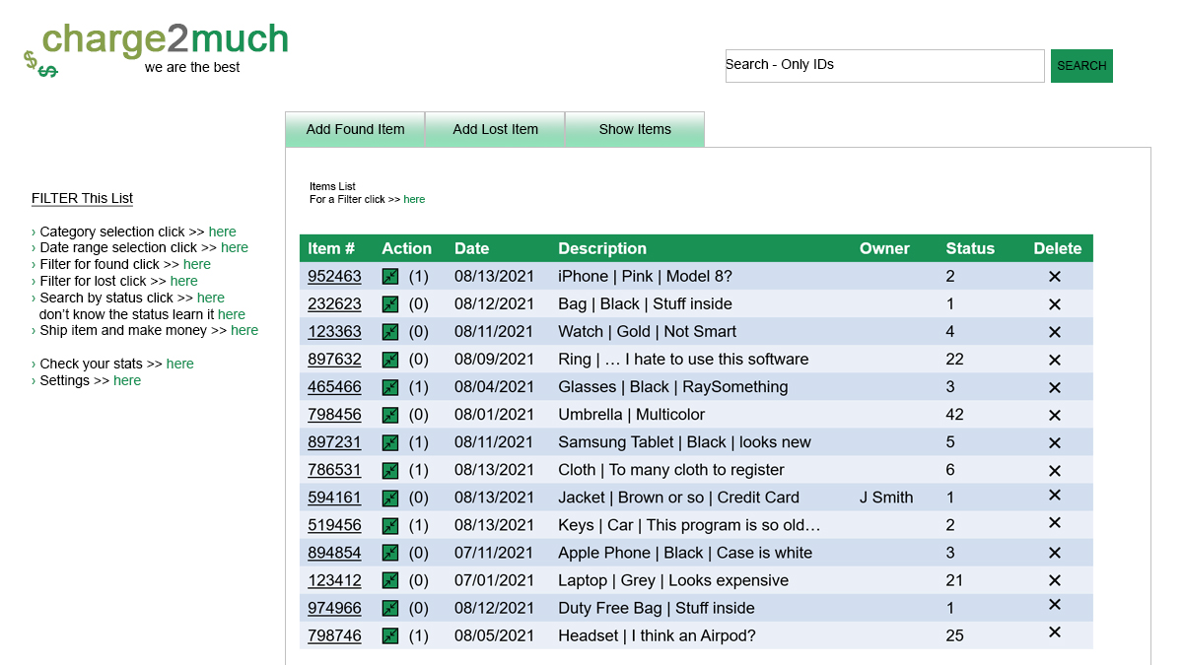Viewport: 1183px width, 665px height.
Task: Open Check your stats link
Action: pyautogui.click(x=179, y=364)
